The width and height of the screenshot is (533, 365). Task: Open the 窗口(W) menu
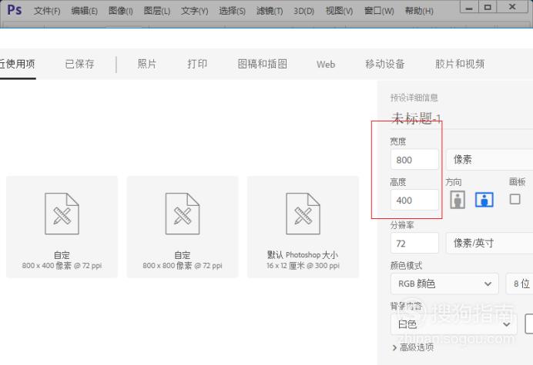click(379, 11)
